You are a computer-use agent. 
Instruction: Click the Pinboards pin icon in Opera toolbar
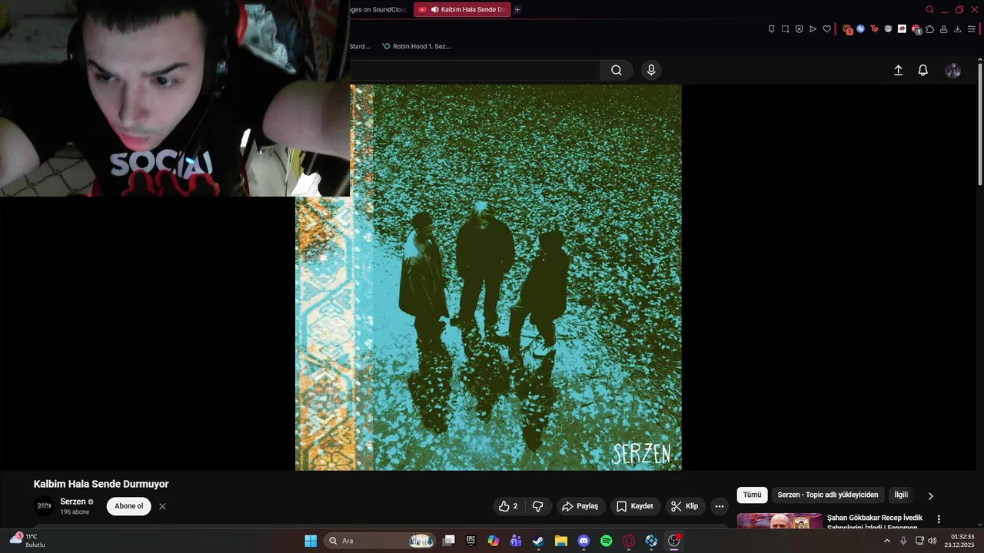(x=771, y=29)
